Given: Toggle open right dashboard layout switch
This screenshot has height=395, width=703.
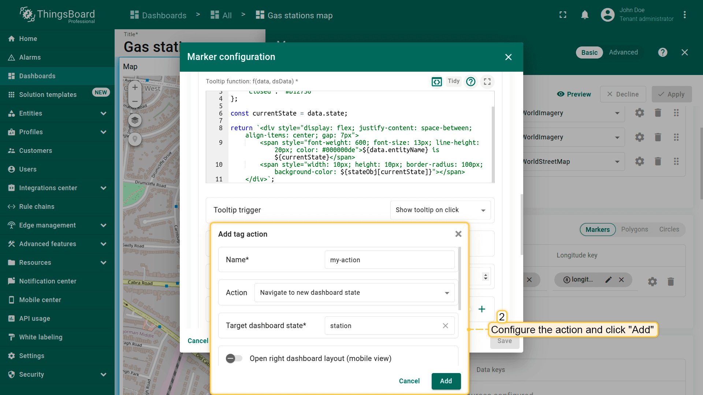Looking at the screenshot, I should point(234,358).
